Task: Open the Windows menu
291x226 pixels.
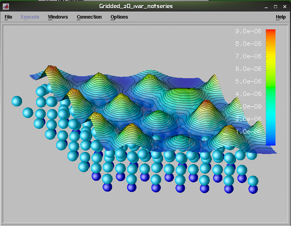Action: point(58,17)
